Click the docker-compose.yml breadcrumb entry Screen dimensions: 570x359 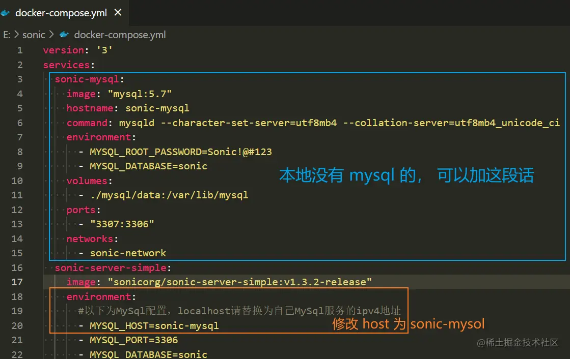point(120,35)
